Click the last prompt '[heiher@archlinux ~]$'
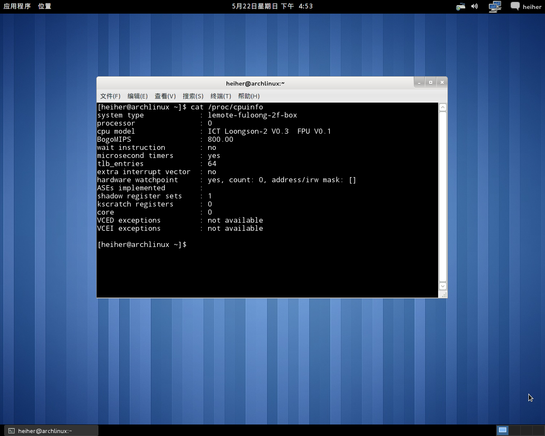545x436 pixels. point(142,244)
